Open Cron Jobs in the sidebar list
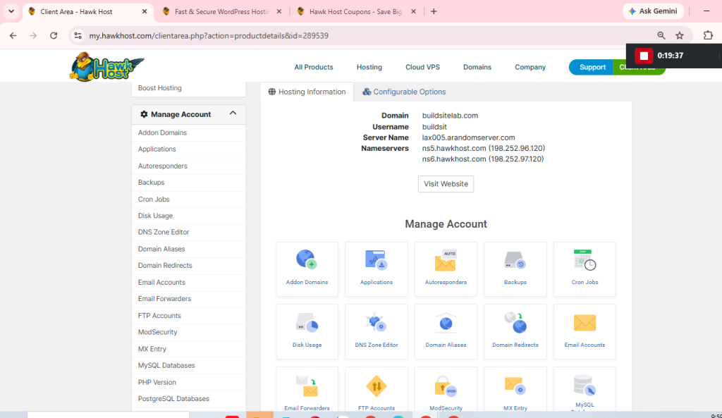Screen dimensions: 722x418 coord(188,199)
